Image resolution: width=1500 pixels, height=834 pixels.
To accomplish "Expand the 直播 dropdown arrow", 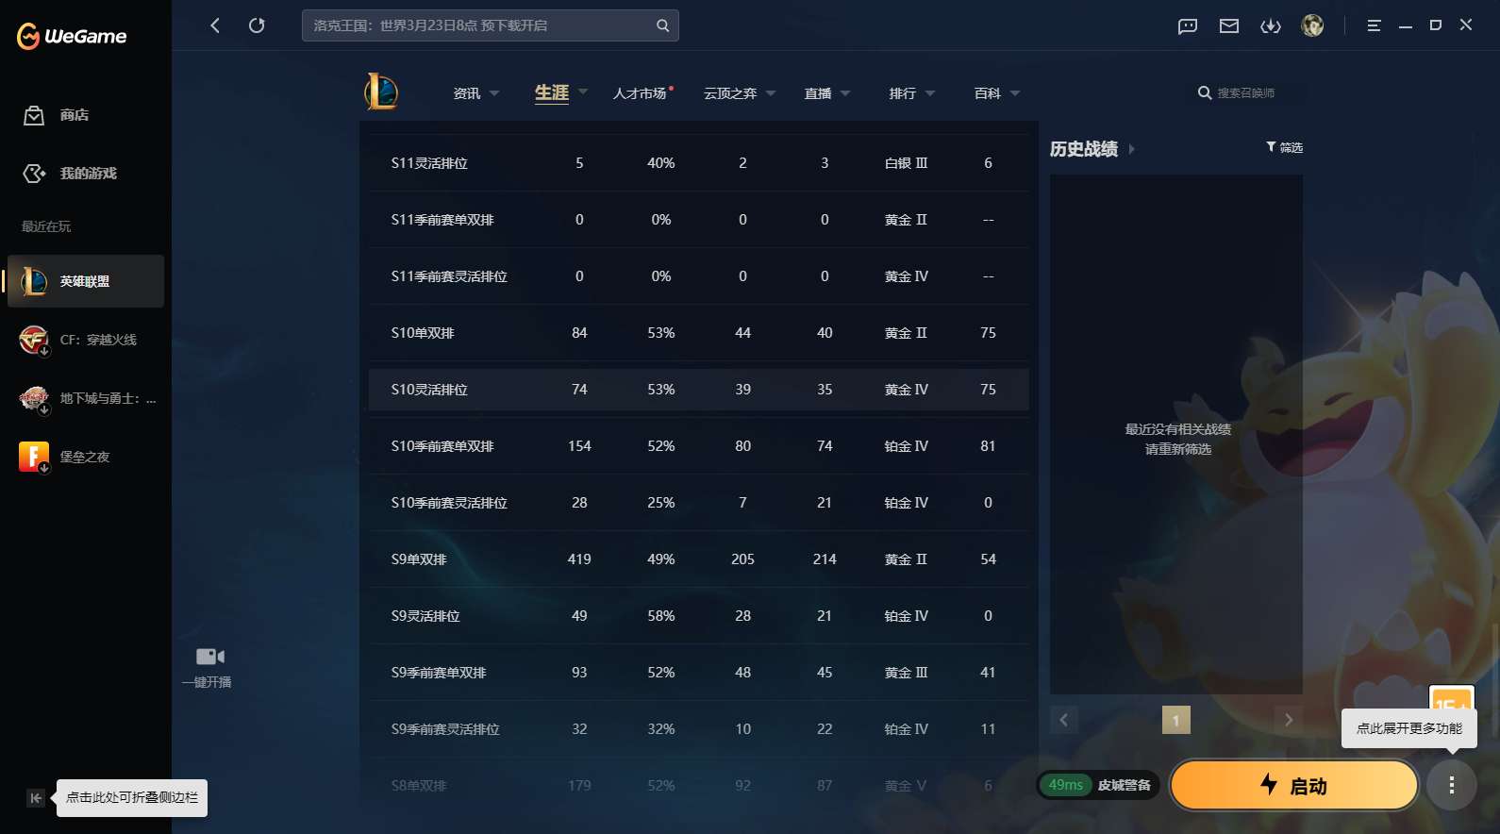I will click(845, 93).
